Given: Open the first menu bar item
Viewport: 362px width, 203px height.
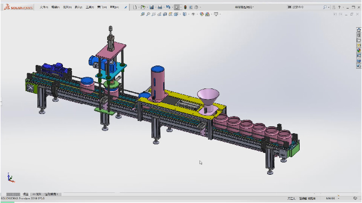Looking at the screenshot, I should [x=44, y=7].
